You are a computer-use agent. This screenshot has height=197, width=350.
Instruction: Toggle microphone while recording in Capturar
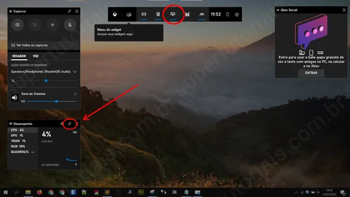pos(70,25)
